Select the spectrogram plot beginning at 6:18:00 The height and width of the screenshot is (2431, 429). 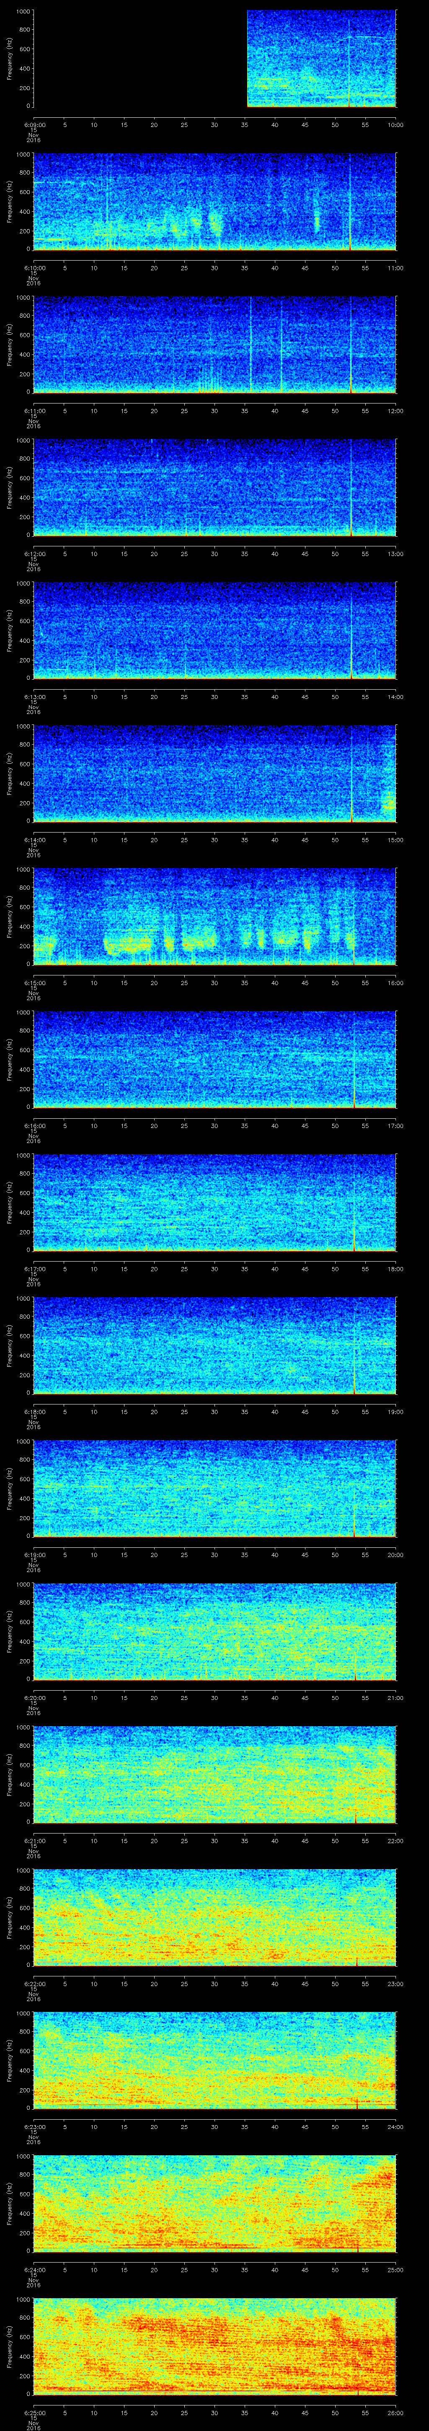[215, 1346]
